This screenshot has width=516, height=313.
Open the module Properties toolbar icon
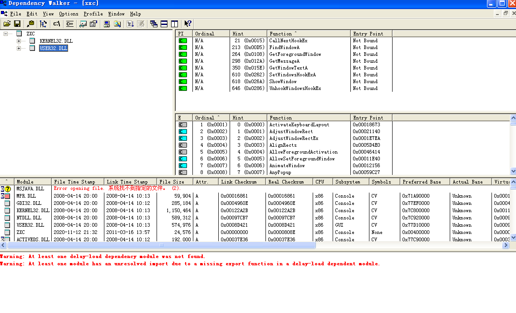(93, 24)
